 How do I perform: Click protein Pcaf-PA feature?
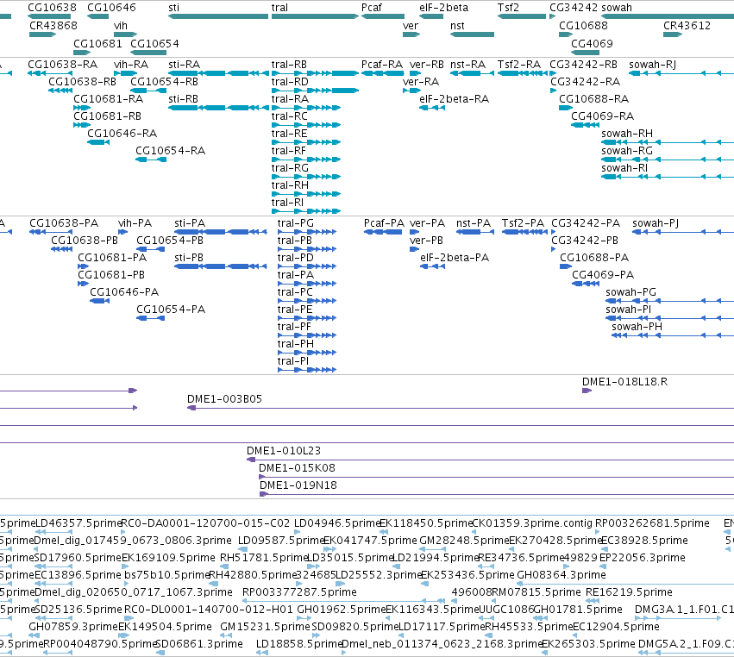383,232
